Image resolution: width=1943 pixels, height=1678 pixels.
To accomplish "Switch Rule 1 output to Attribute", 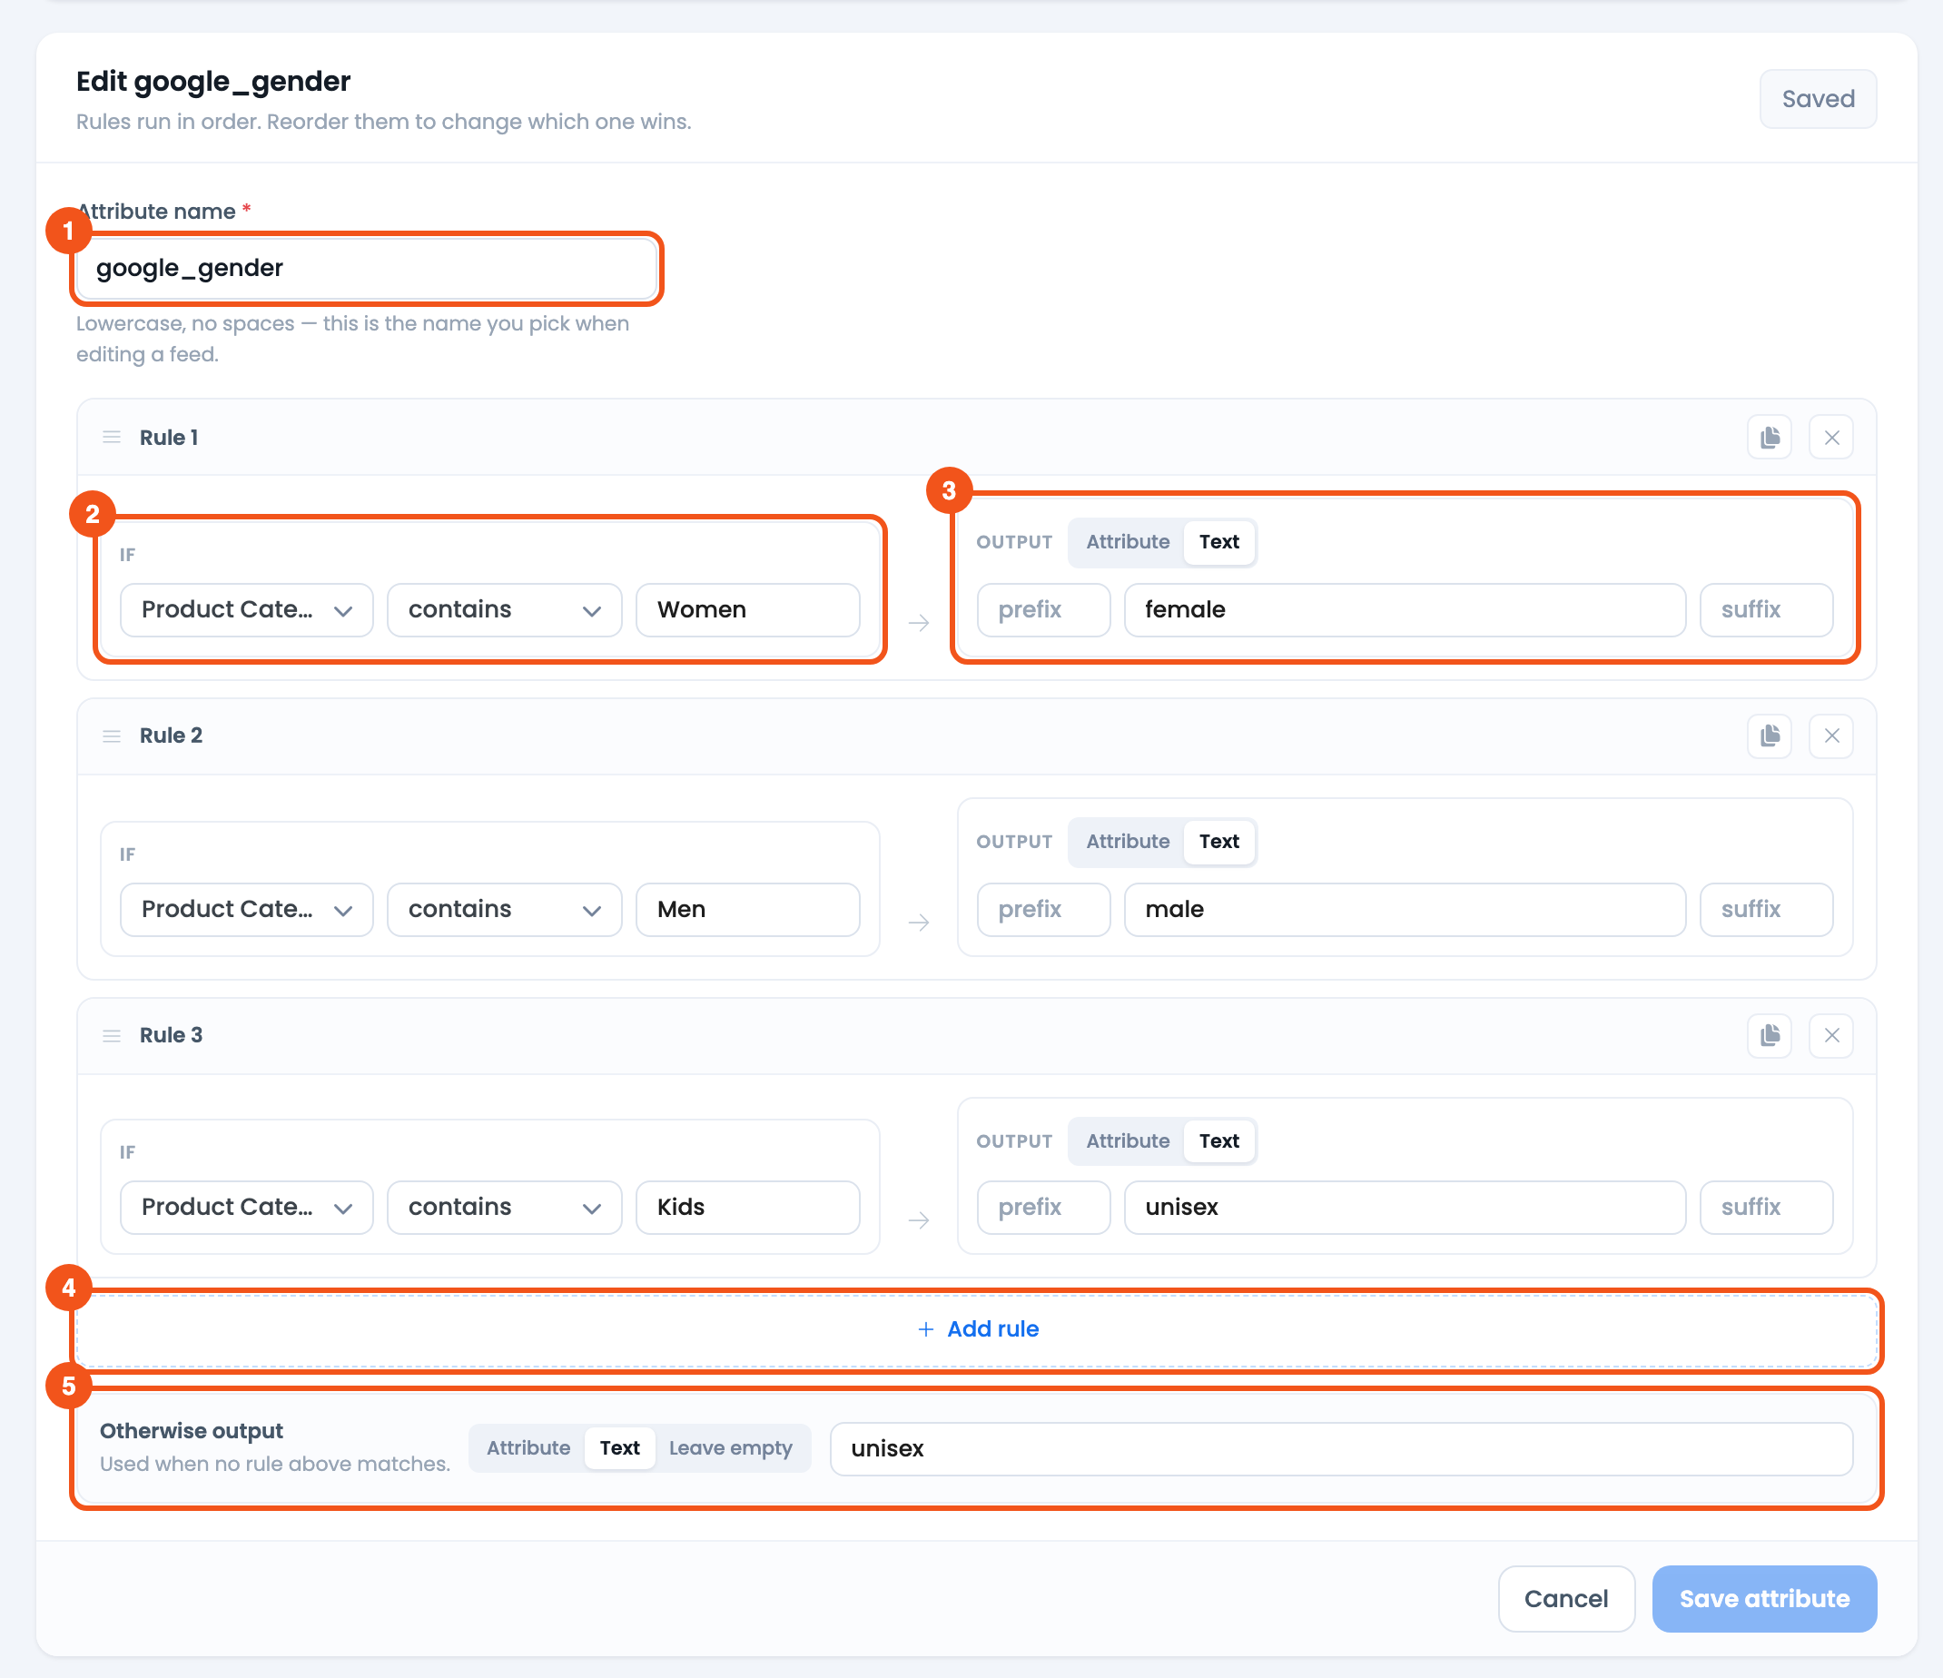I will click(x=1127, y=542).
